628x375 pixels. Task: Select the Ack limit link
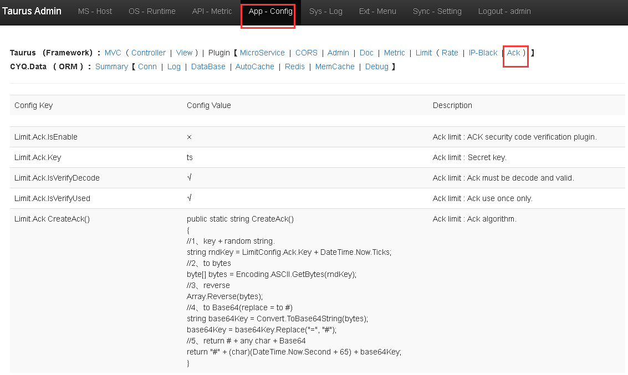pos(513,53)
